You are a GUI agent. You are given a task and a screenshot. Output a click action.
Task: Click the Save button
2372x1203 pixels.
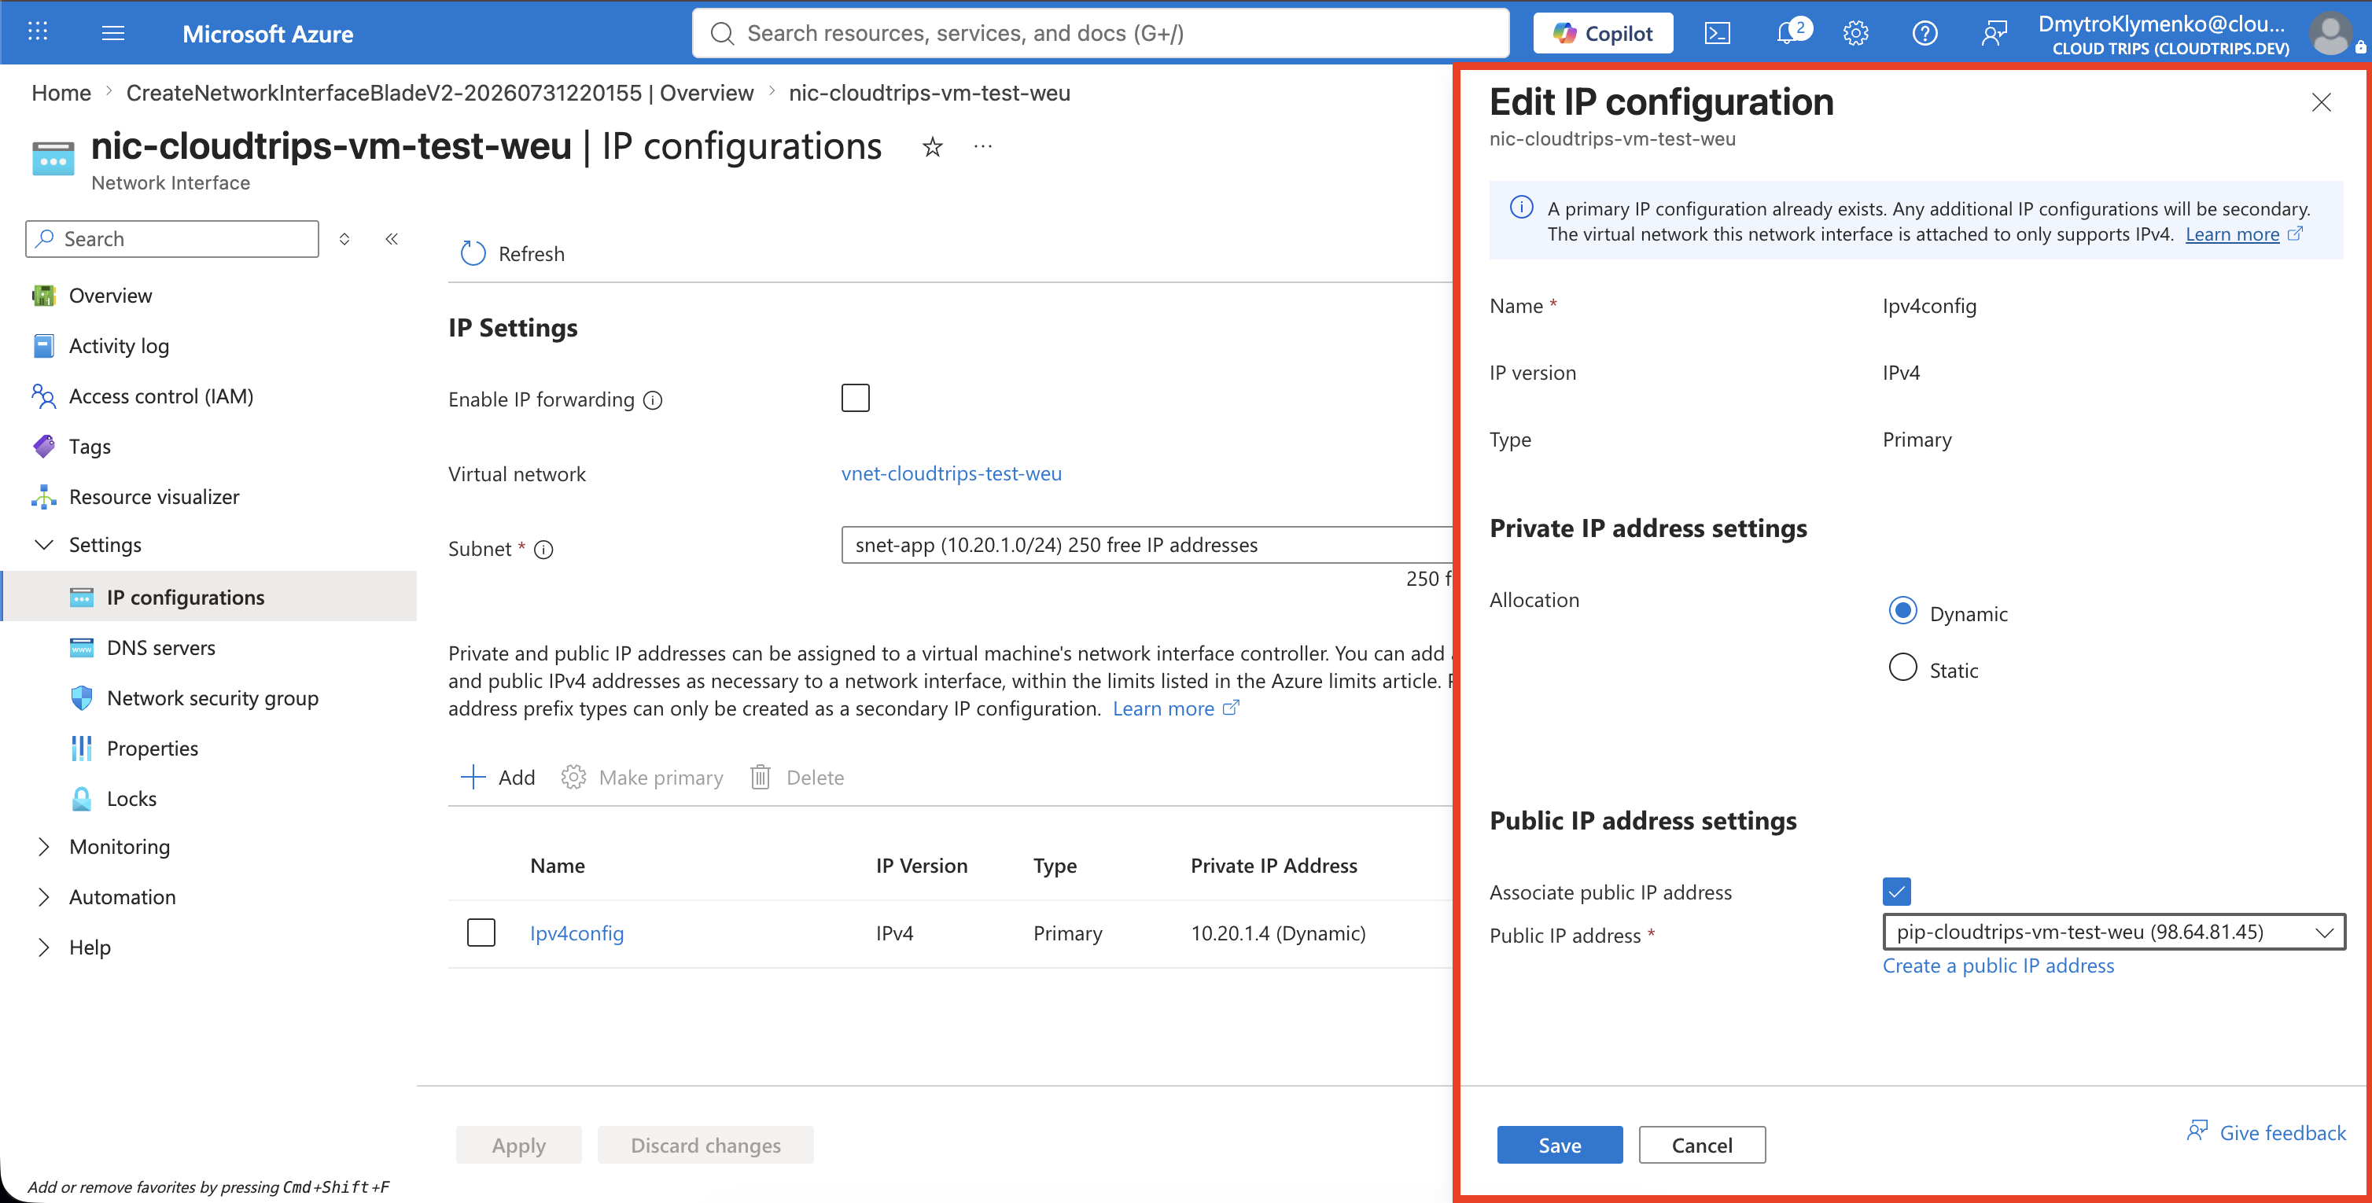point(1559,1145)
